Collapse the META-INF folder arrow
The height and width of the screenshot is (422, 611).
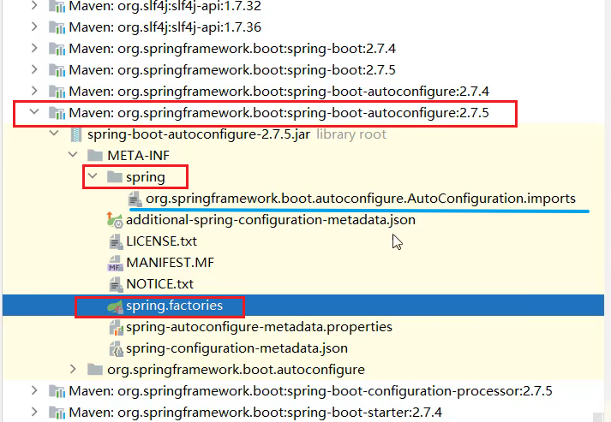coord(74,156)
